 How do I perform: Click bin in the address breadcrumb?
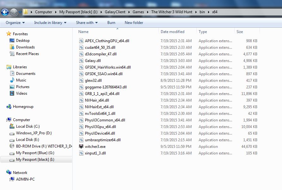202,12
